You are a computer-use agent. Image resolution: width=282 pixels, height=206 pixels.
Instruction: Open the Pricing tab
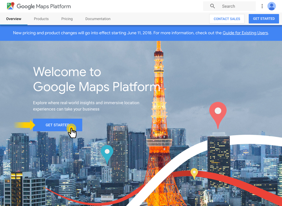pos(67,19)
